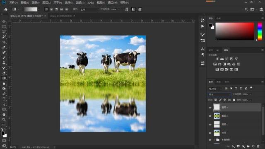The width and height of the screenshot is (265, 149).
Task: Click the add layer style fx button
Action: tap(233, 146)
